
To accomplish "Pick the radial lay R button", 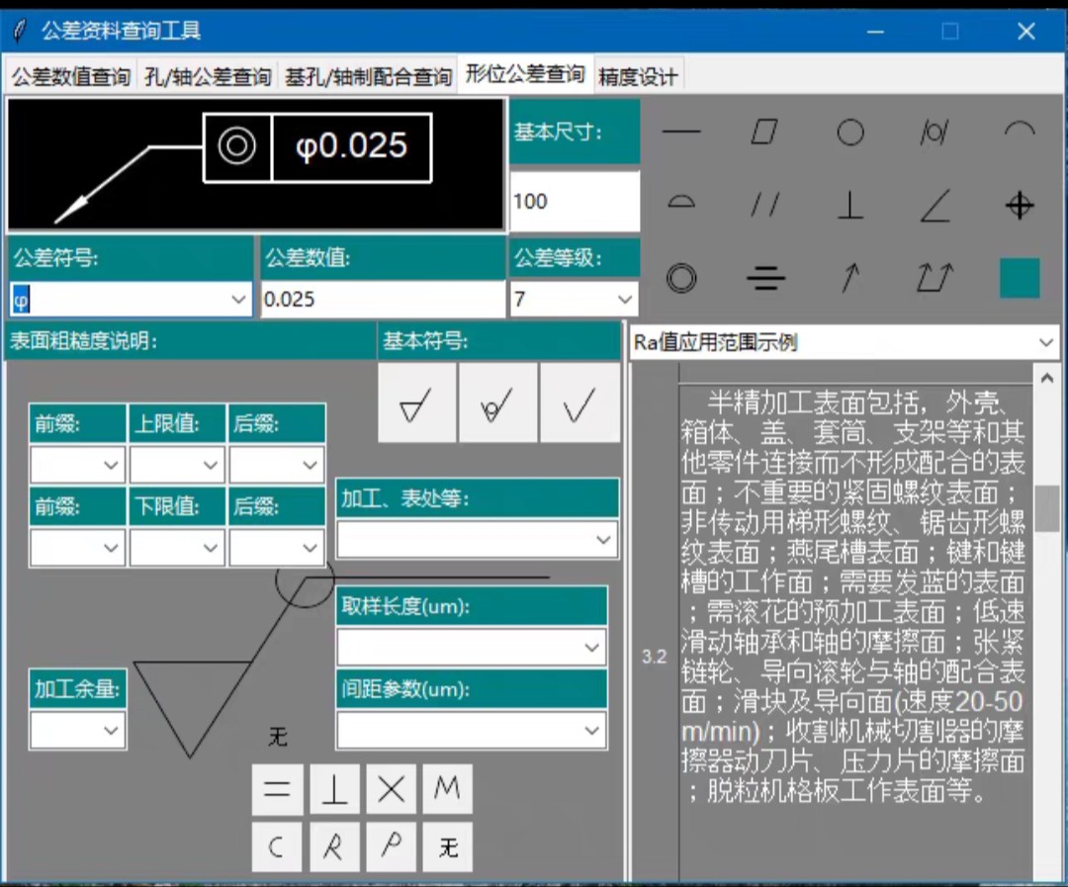I will point(334,846).
